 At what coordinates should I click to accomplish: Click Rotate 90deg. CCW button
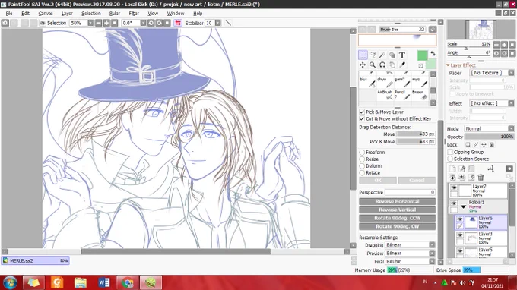pyautogui.click(x=398, y=218)
